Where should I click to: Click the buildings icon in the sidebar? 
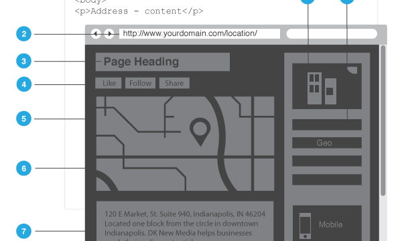click(x=322, y=88)
